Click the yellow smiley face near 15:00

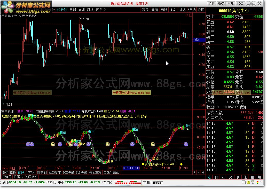[x=53, y=144]
